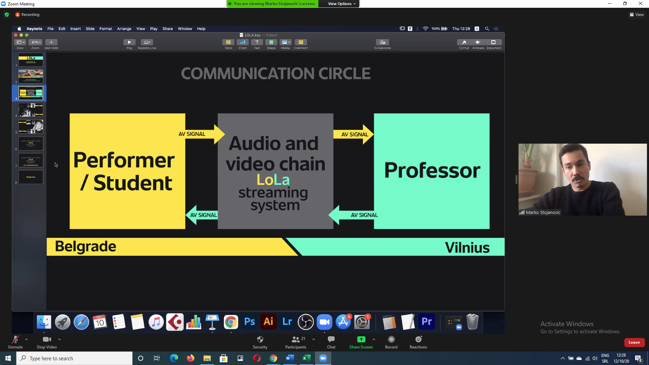649x365 pixels.
Task: Click the Keynote Play button
Action: (129, 42)
